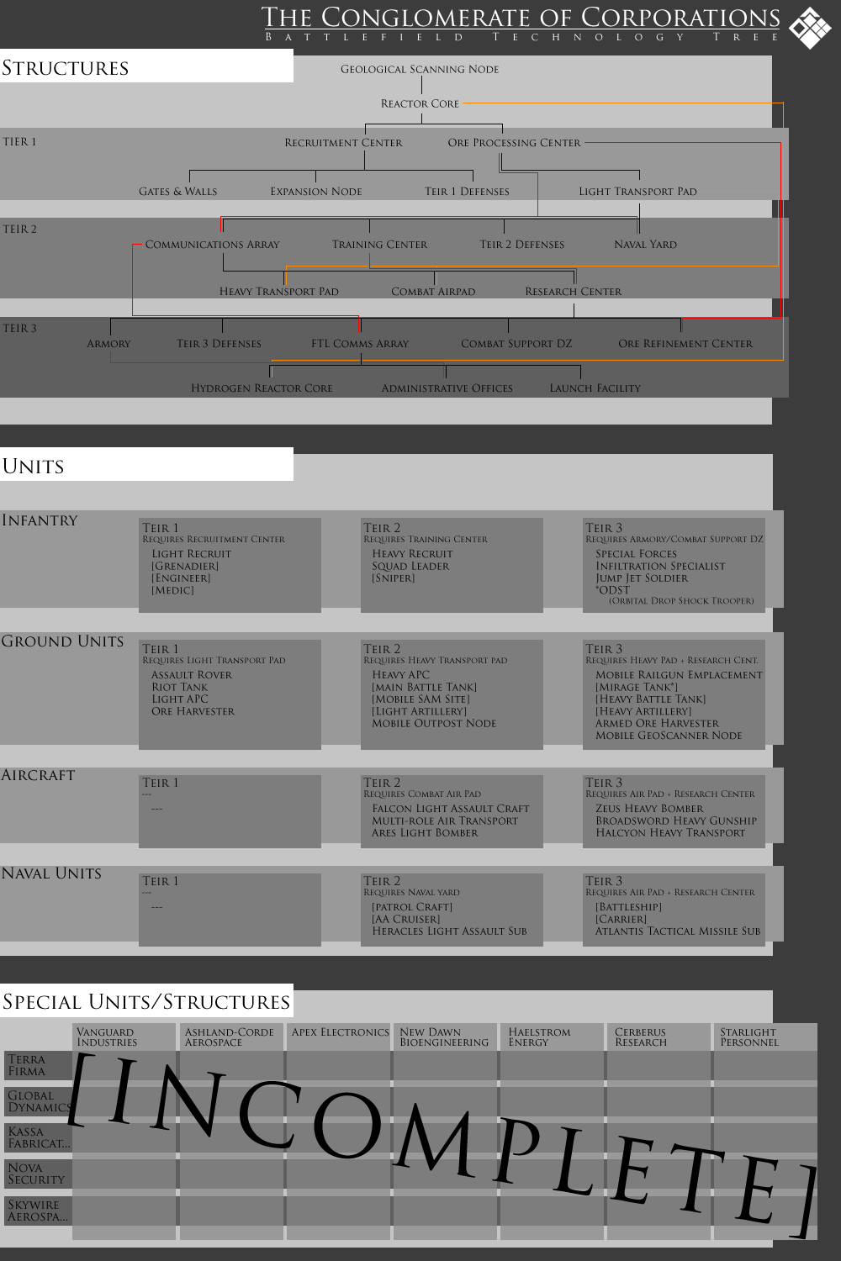Screen dimensions: 841x1261
Task: Click the Units section heading
Action: tap(34, 467)
